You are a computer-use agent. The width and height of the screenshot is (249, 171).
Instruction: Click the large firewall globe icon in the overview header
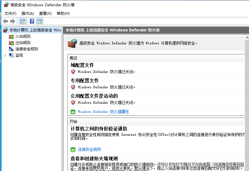(72, 43)
